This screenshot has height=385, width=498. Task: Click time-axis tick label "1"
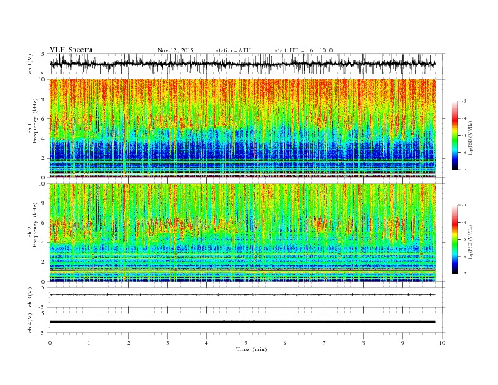pos(89,343)
